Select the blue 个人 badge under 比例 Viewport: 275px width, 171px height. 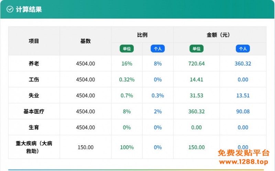click(157, 49)
